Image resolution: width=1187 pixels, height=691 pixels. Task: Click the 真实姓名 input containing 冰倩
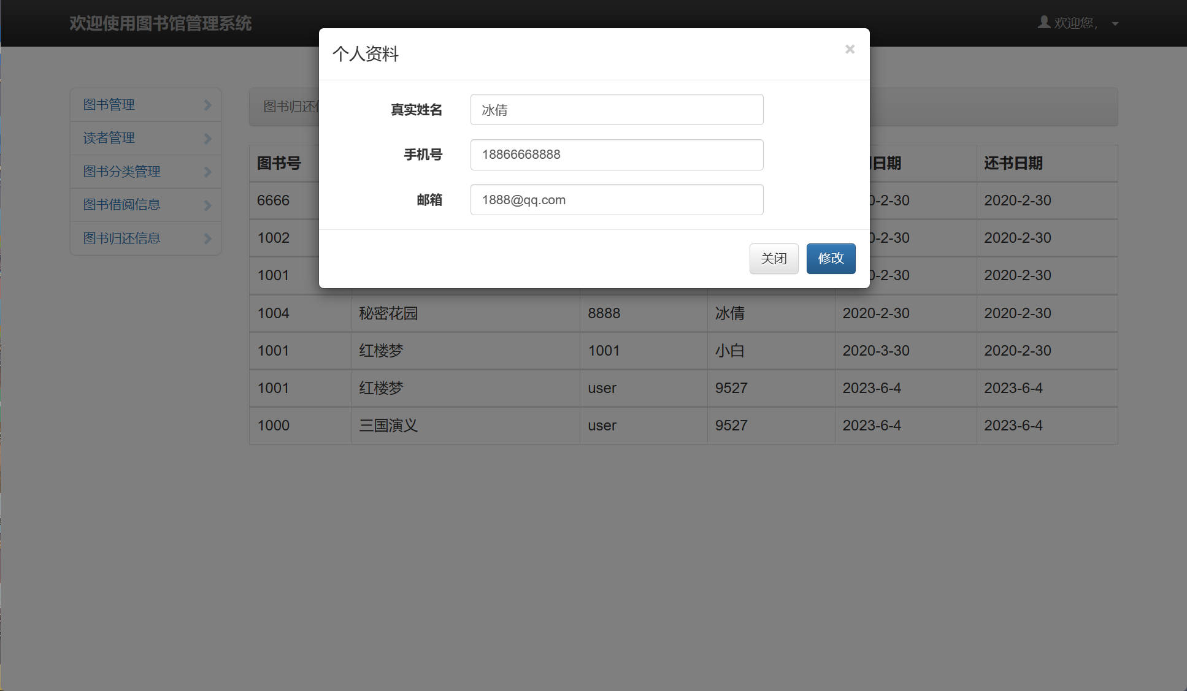point(616,109)
